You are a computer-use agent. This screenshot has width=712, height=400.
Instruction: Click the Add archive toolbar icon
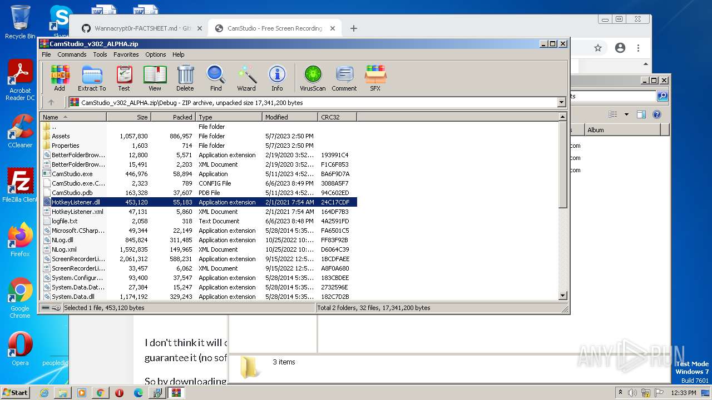click(60, 78)
